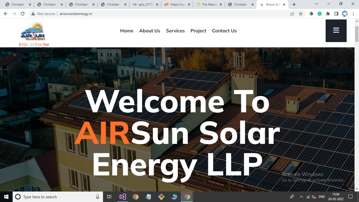Activate voice search microphone in taskbar

pos(98,197)
